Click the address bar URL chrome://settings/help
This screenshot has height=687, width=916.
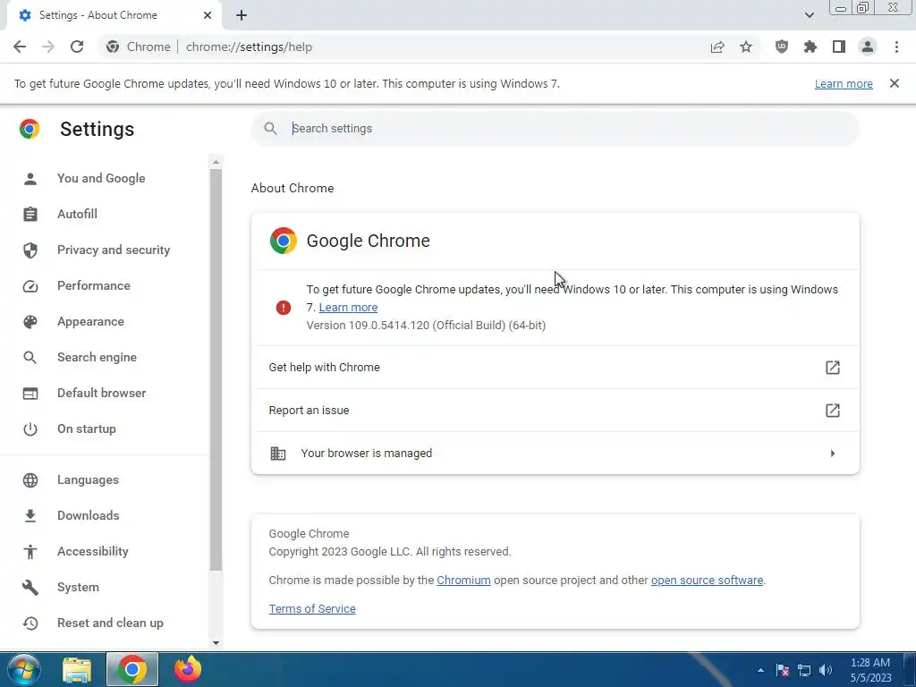(x=249, y=47)
